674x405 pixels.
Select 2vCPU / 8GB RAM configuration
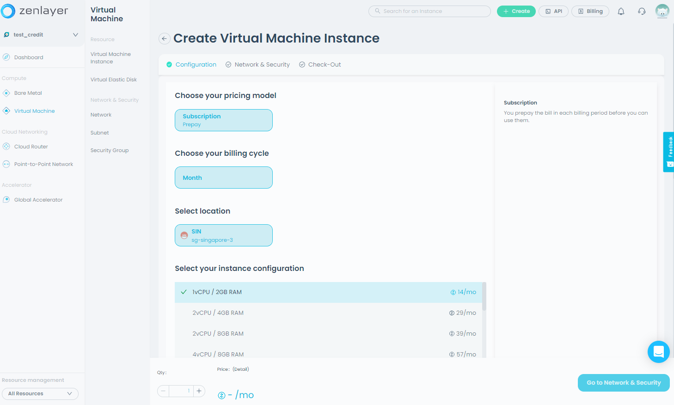pos(328,334)
